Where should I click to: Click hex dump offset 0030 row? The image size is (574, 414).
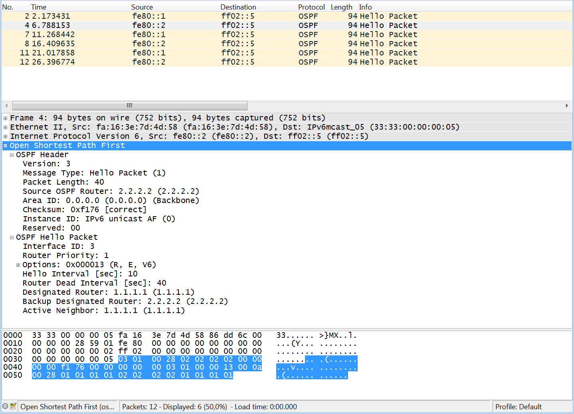[x=180, y=359]
